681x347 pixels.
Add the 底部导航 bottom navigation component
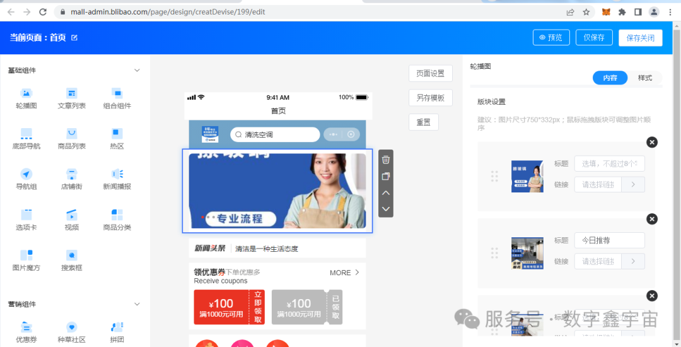coord(26,139)
